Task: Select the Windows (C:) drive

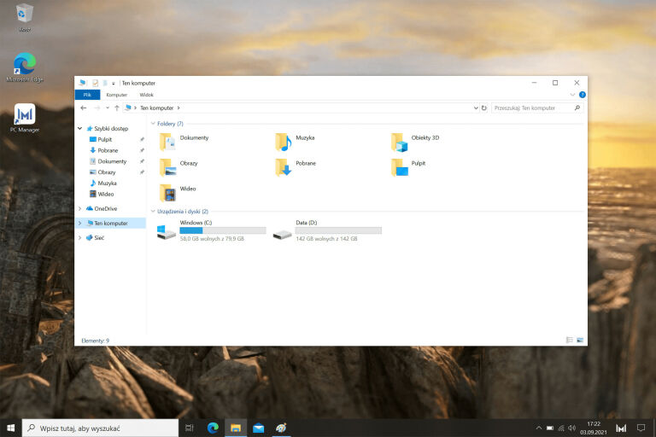Action: [211, 230]
